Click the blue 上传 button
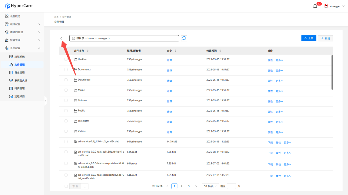Image resolution: width=348 pixels, height=195 pixels. point(309,38)
